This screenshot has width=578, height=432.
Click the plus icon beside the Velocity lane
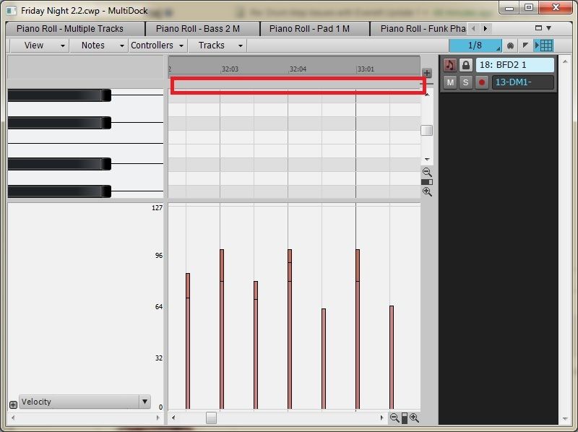point(13,405)
